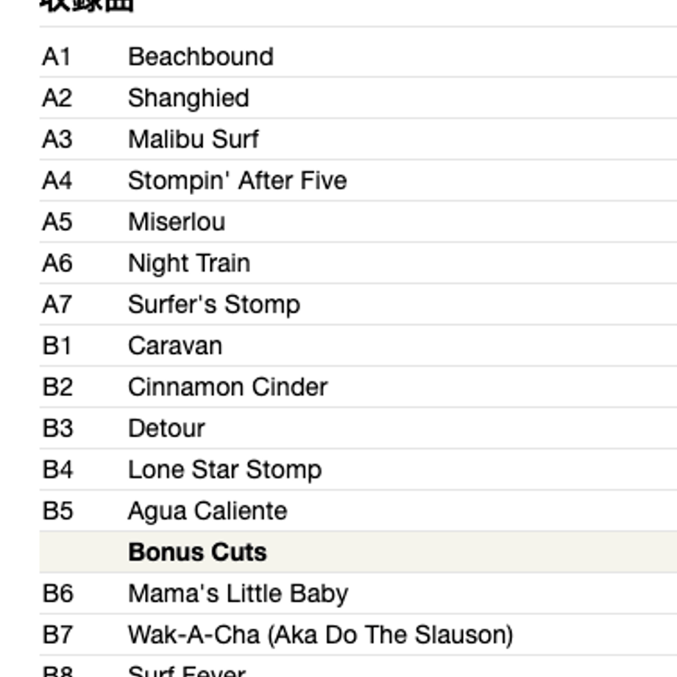Select Surfer's Stomp track row

click(358, 305)
